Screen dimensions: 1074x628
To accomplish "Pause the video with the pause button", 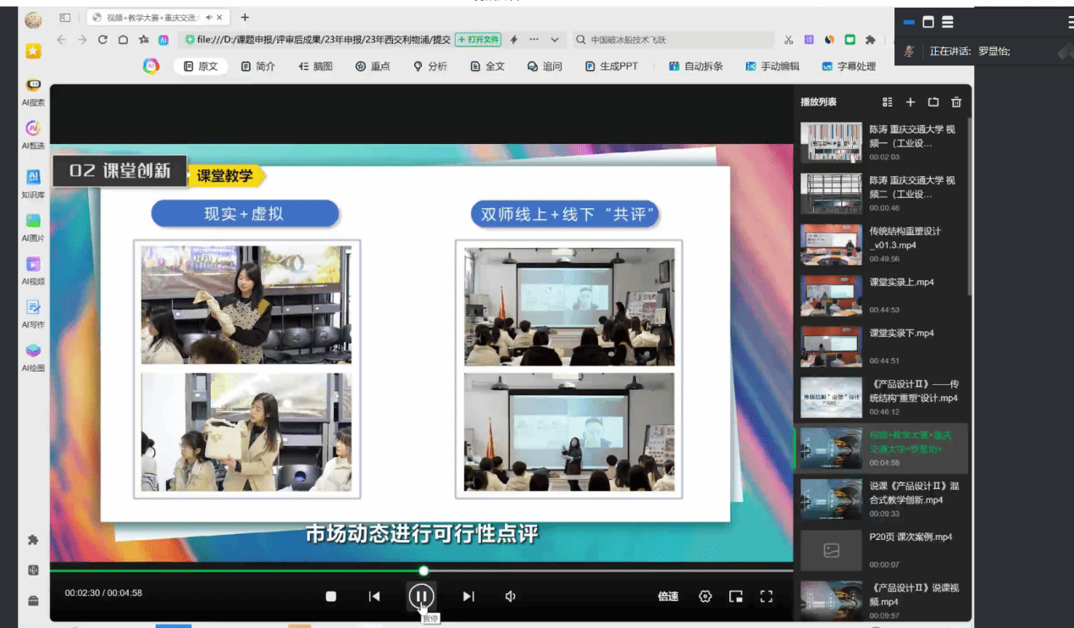I will coord(421,597).
